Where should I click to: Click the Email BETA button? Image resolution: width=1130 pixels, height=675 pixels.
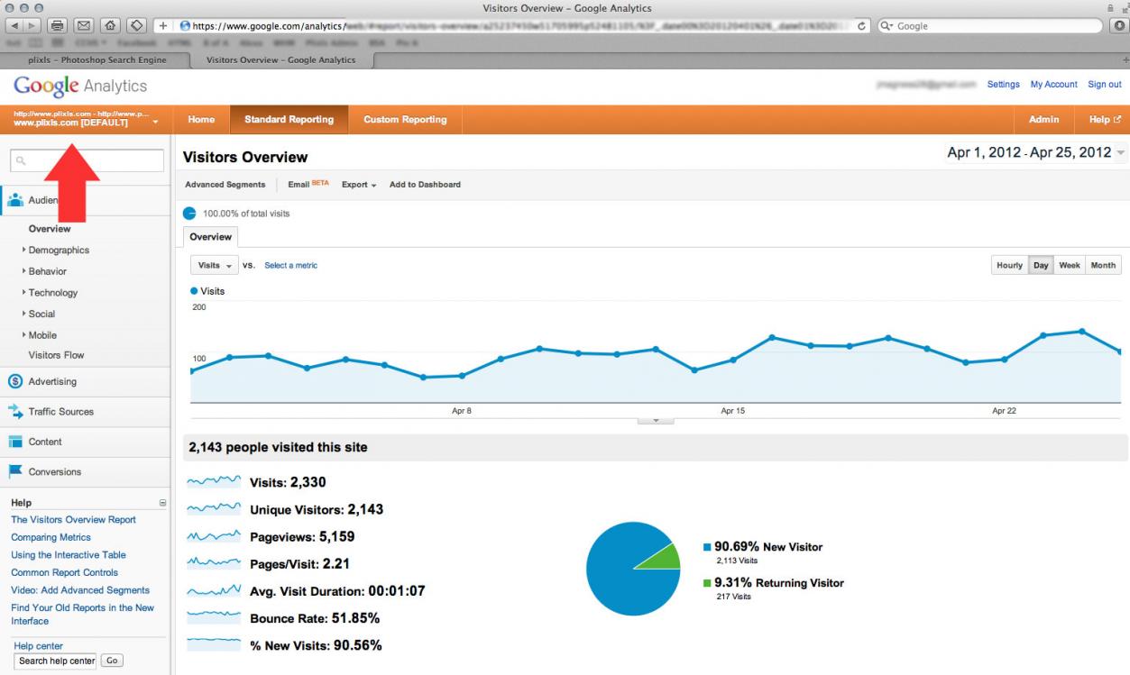[308, 185]
